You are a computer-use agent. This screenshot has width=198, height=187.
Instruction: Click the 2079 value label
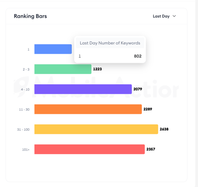point(138,89)
